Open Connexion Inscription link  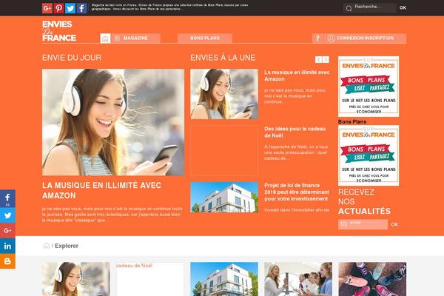365,38
